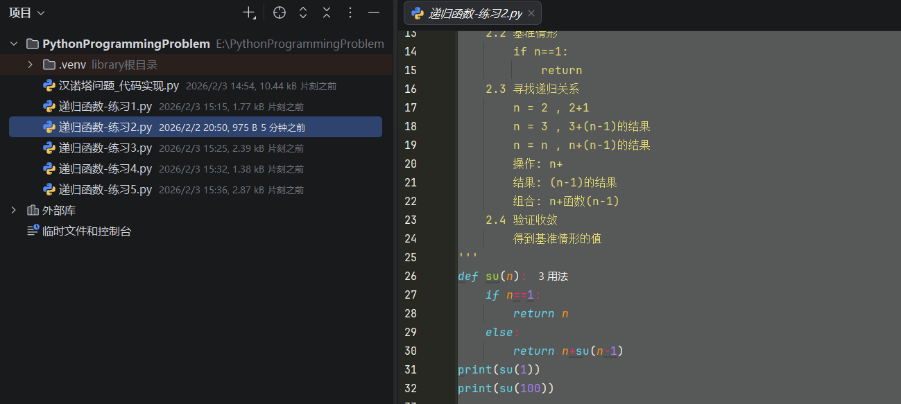Click the new file plus icon
901x404 pixels.
pyautogui.click(x=249, y=12)
